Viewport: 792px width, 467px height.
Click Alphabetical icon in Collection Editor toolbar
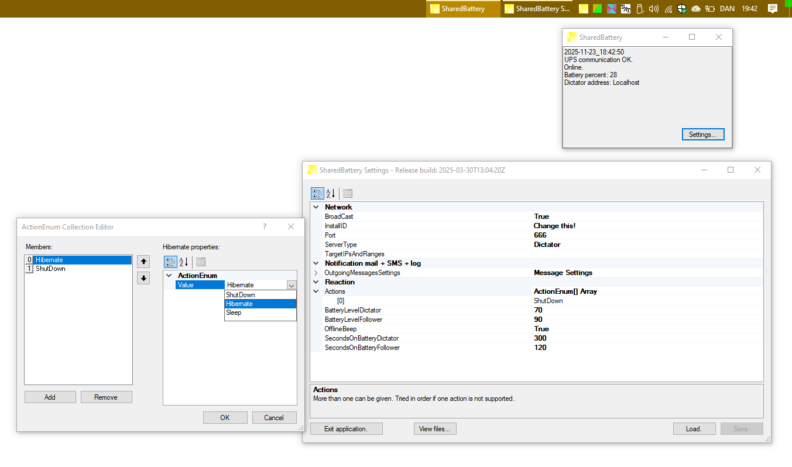click(184, 262)
